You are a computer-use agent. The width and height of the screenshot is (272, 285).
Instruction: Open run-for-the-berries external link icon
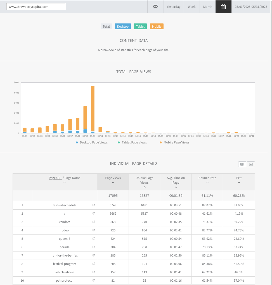coord(94,255)
